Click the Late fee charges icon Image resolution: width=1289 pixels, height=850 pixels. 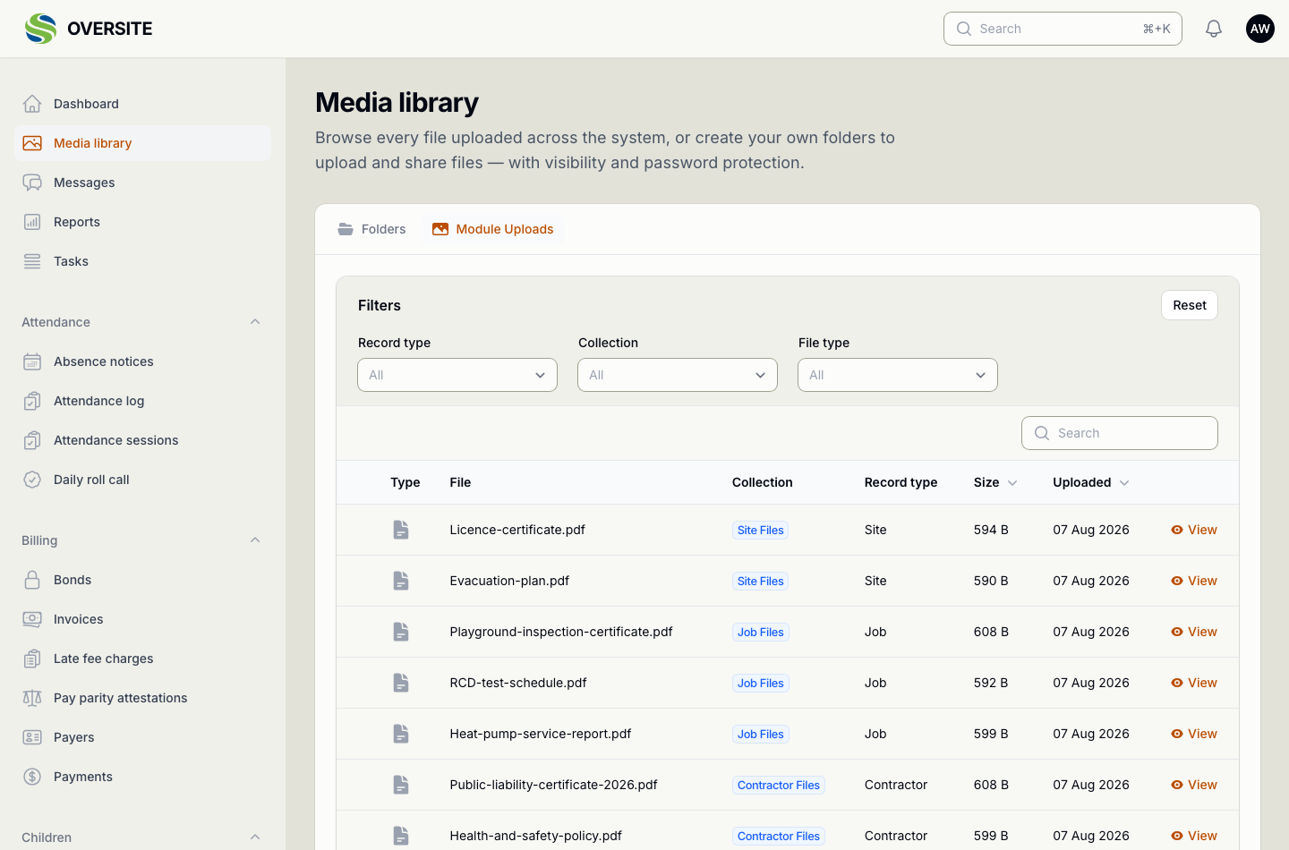(x=32, y=659)
